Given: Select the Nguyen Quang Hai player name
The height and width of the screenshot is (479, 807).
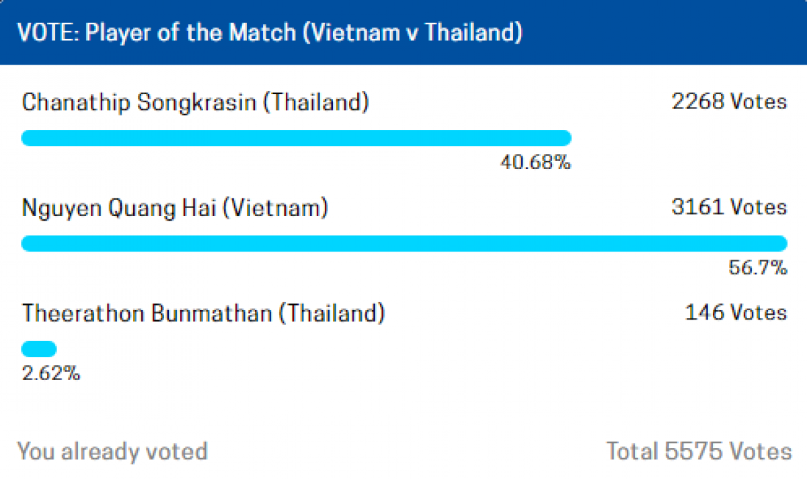Looking at the screenshot, I should point(119,208).
